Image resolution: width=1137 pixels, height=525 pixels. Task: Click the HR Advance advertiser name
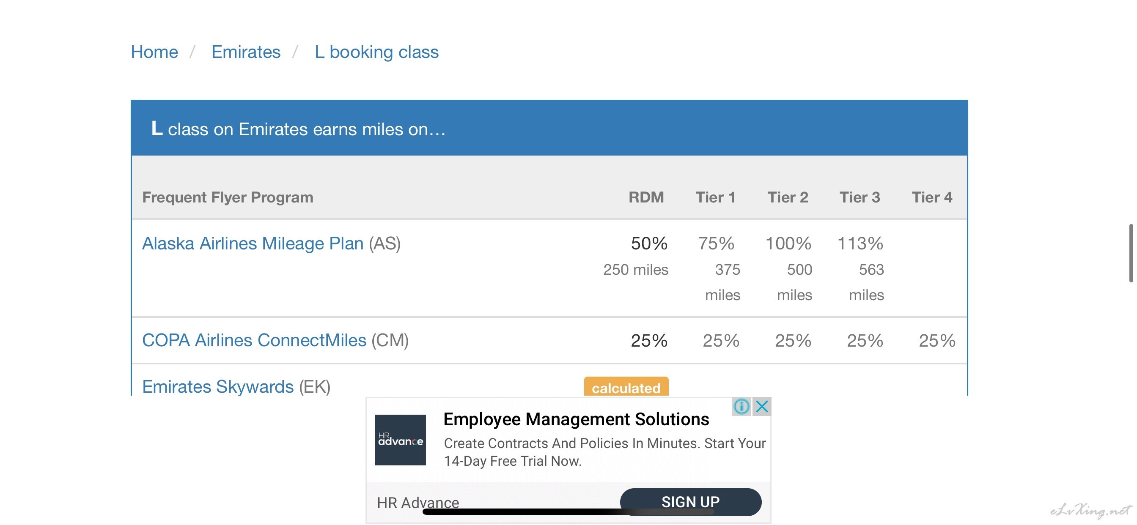(418, 503)
